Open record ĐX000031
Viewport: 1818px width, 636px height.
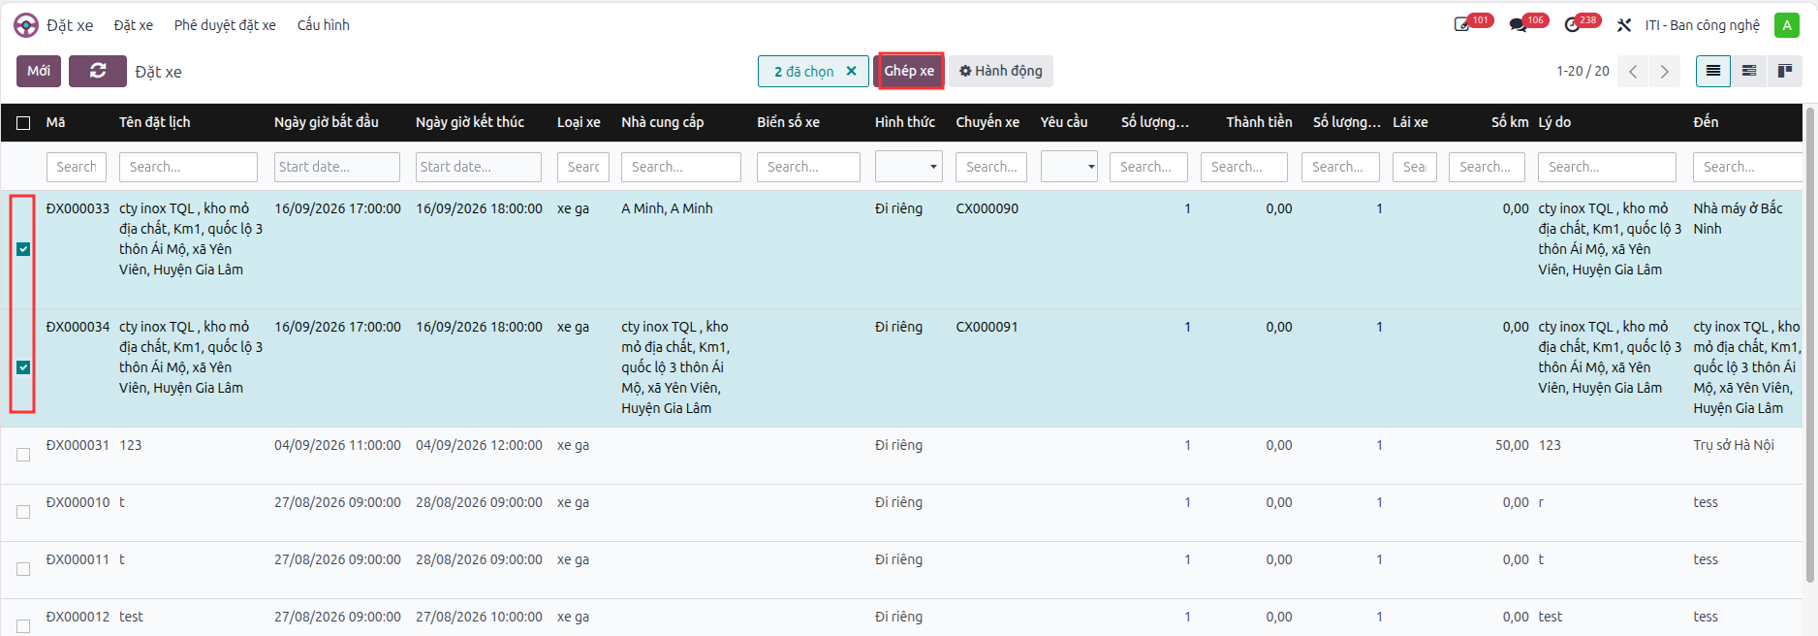(x=78, y=445)
